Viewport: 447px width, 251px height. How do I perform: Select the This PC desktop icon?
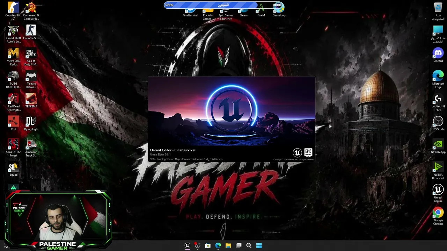tap(438, 34)
